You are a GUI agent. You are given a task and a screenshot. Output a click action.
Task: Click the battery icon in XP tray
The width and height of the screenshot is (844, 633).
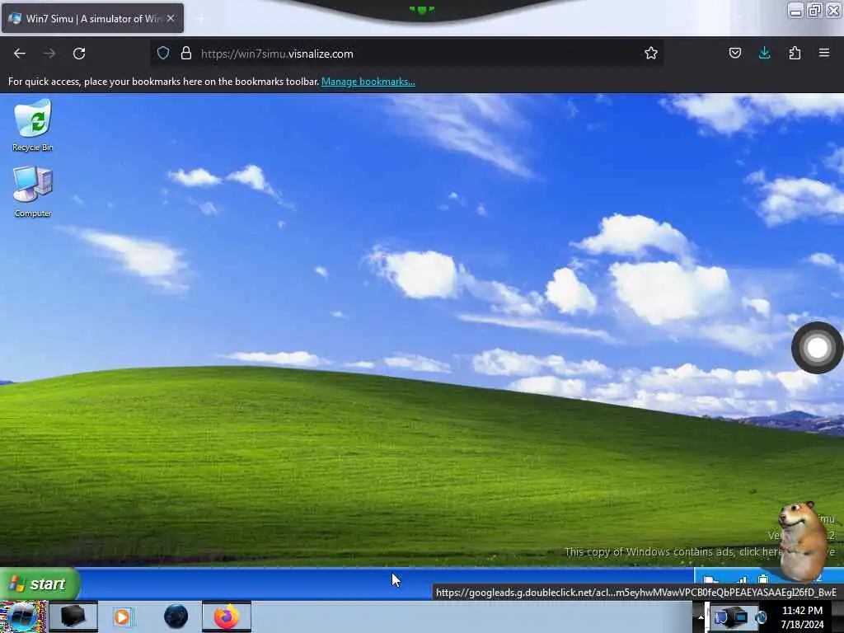(763, 579)
